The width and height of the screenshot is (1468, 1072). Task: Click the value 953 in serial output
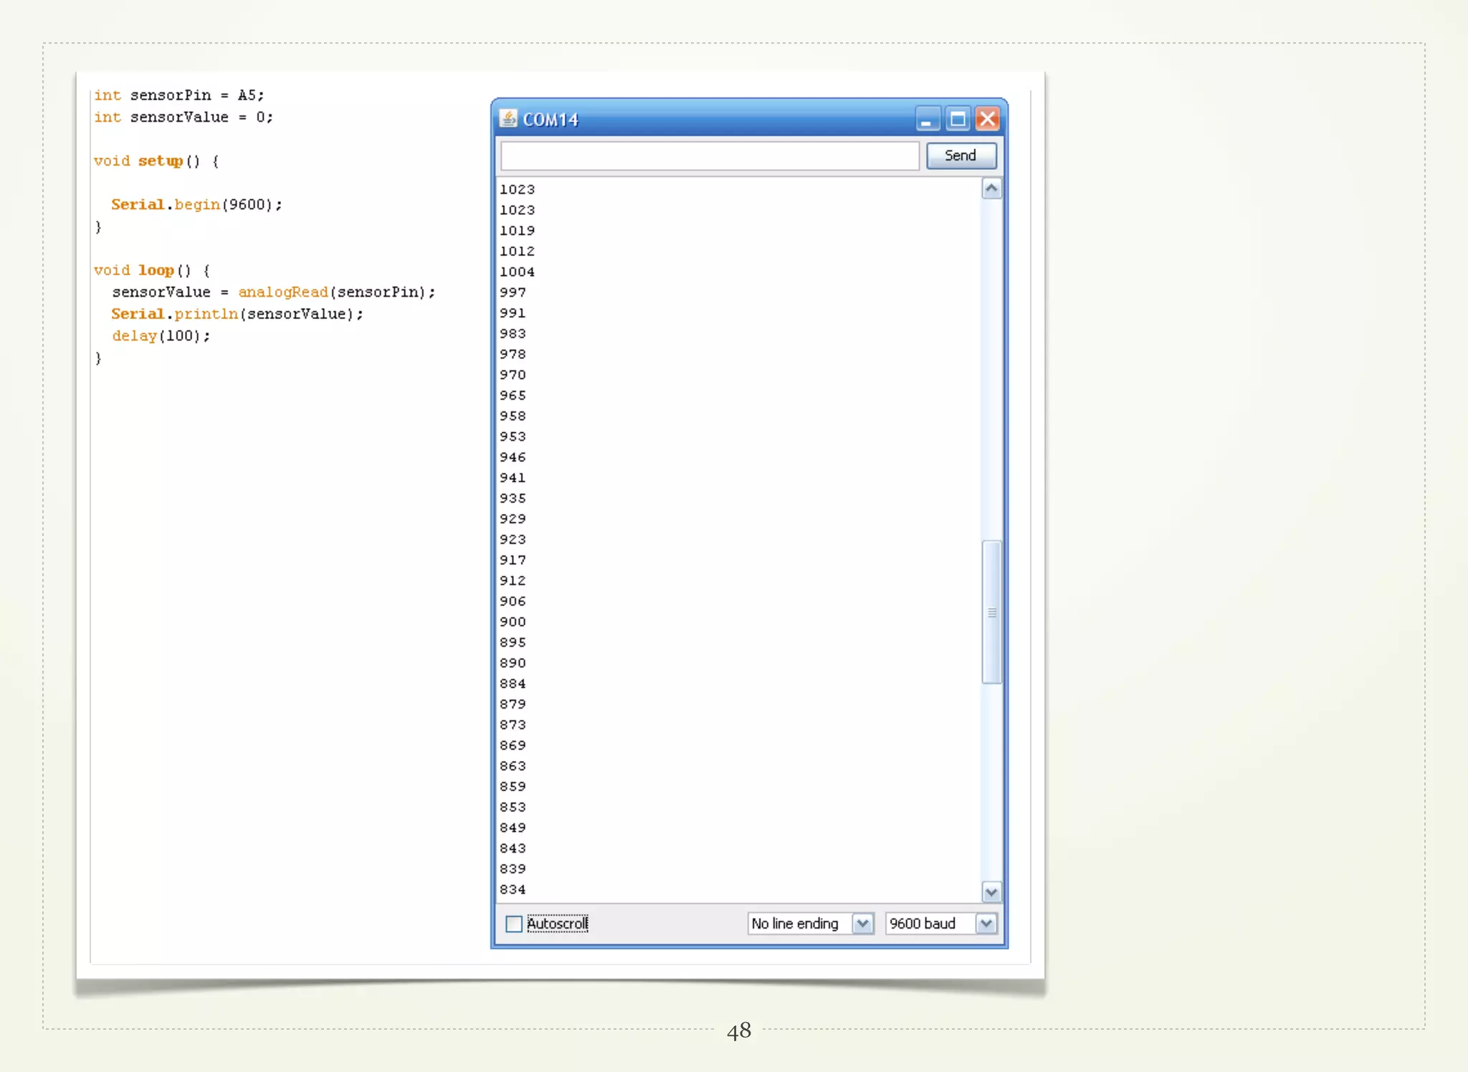click(513, 437)
